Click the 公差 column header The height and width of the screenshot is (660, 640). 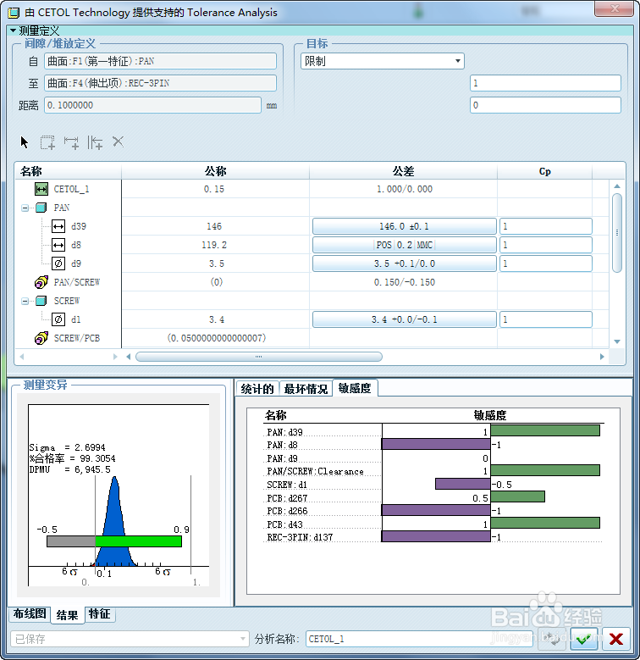tap(403, 171)
